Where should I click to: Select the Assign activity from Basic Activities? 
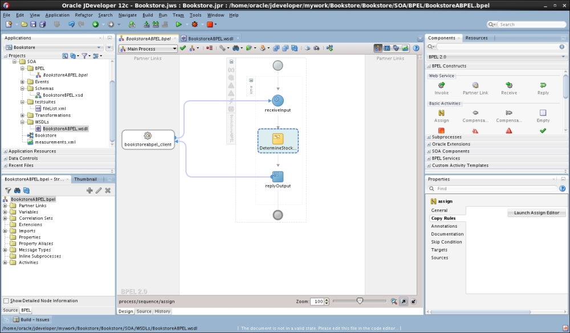pyautogui.click(x=441, y=115)
